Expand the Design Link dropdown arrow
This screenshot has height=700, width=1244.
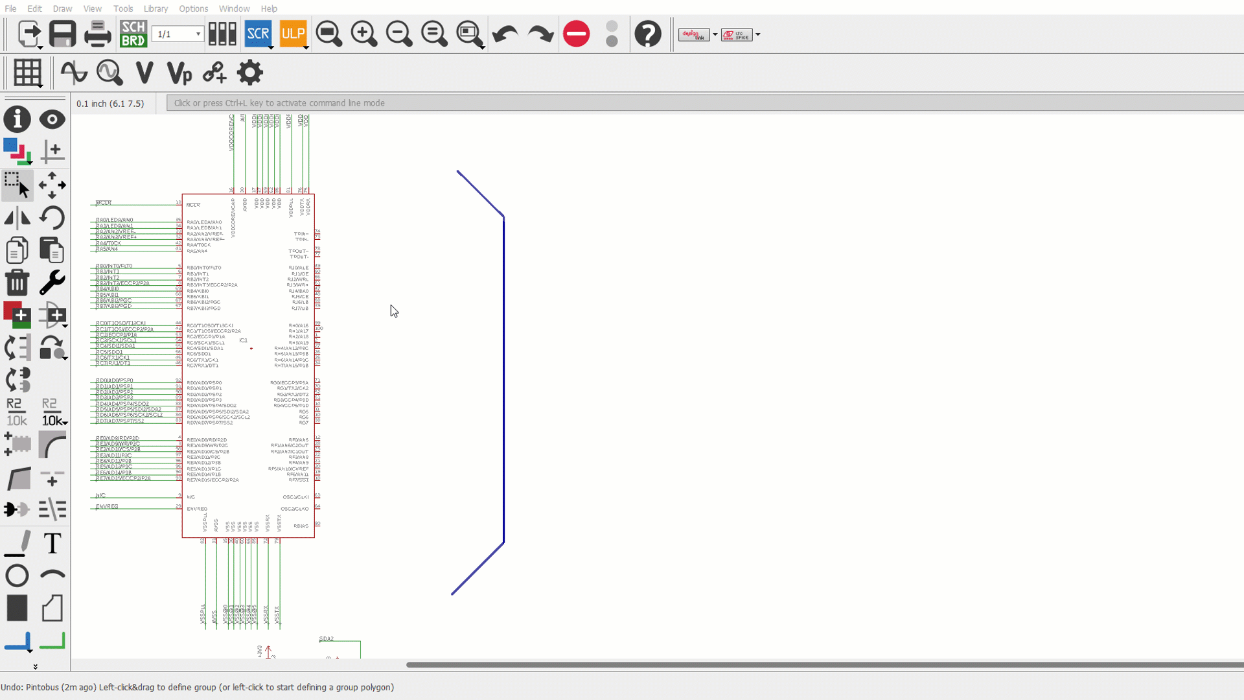715,35
